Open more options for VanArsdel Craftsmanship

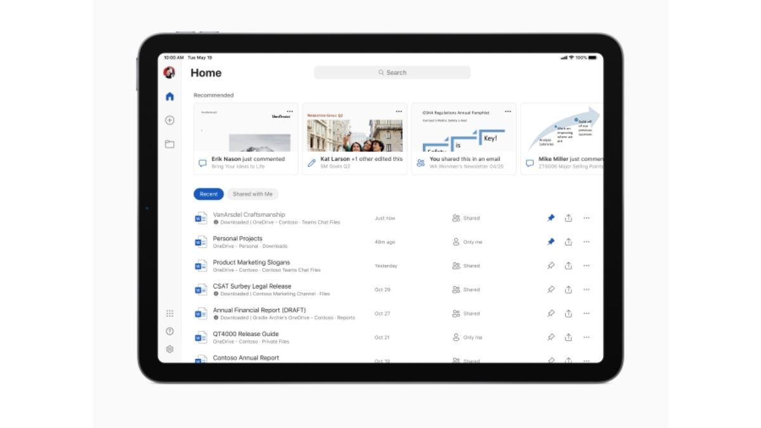coord(586,218)
